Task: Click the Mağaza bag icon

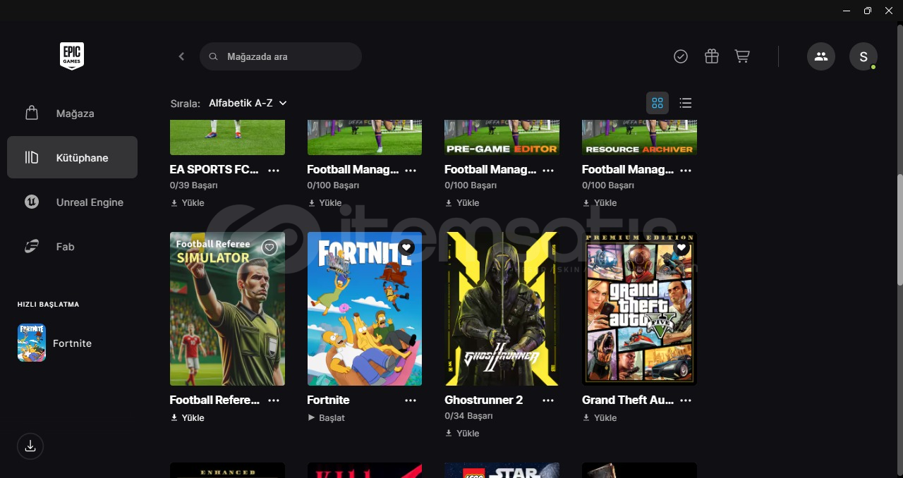Action: 32,113
